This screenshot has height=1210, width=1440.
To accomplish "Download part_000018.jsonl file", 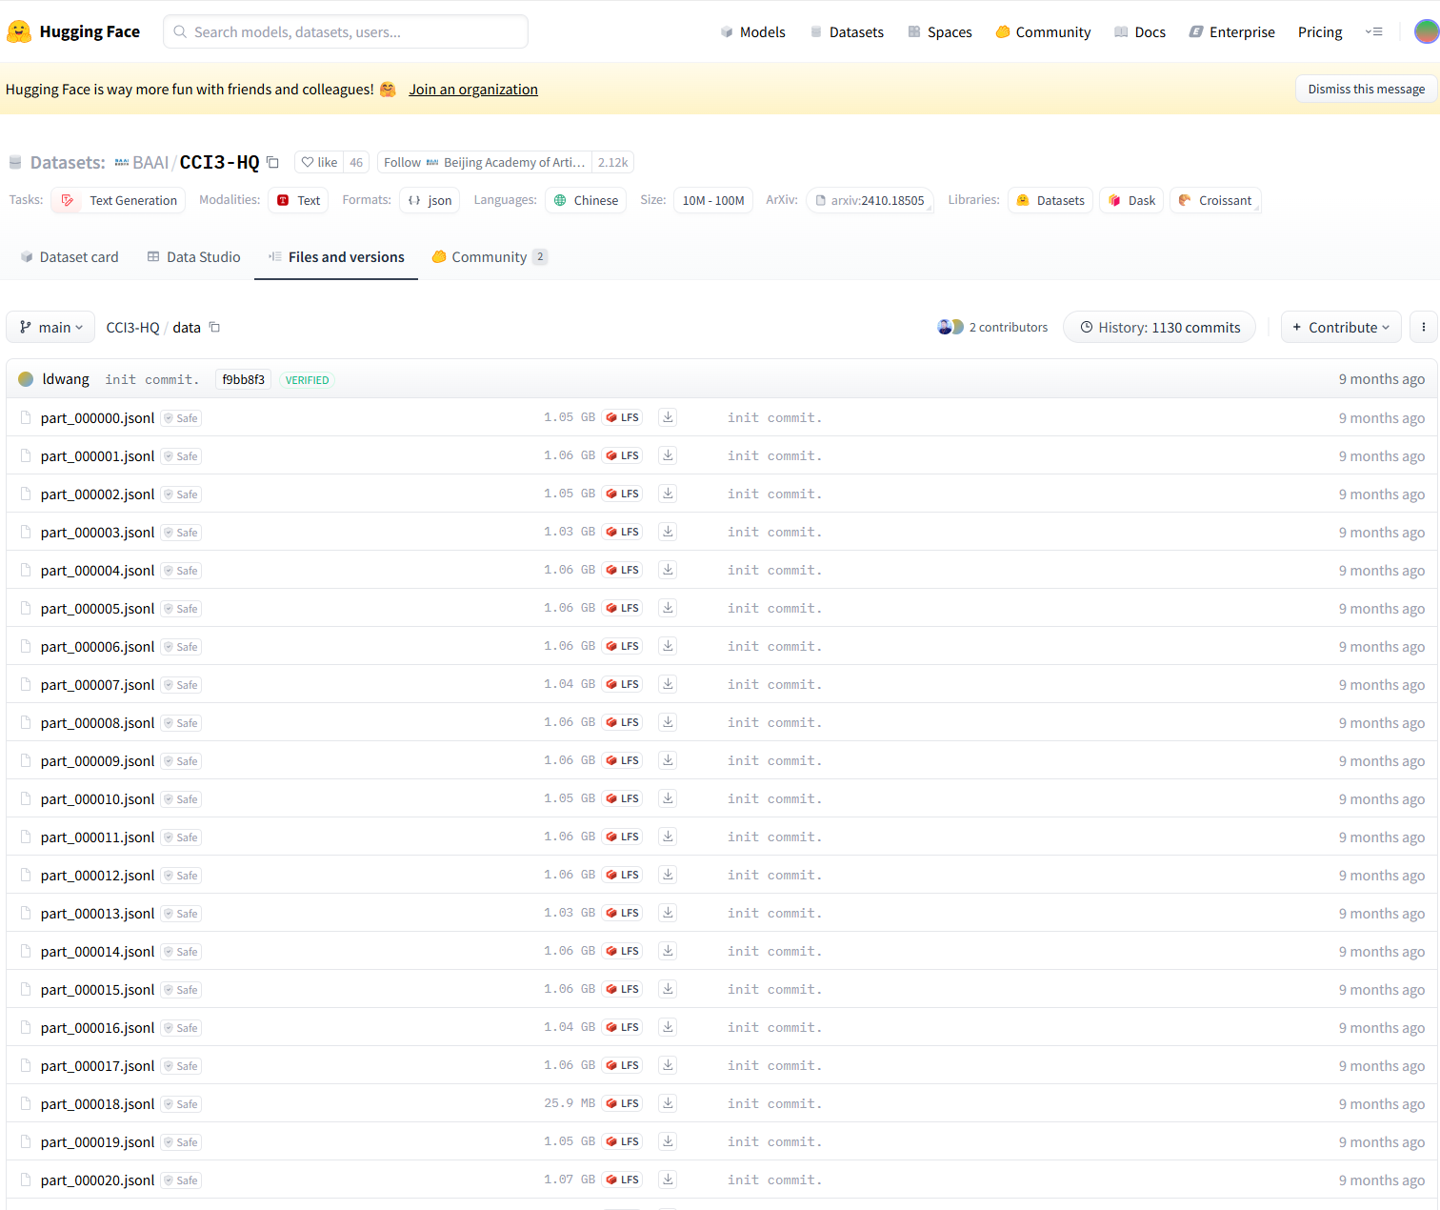I will (669, 1103).
